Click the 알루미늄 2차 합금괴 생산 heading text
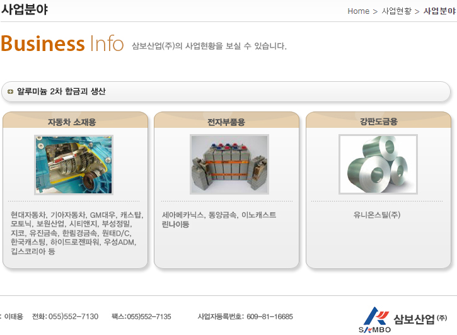 pyautogui.click(x=61, y=91)
